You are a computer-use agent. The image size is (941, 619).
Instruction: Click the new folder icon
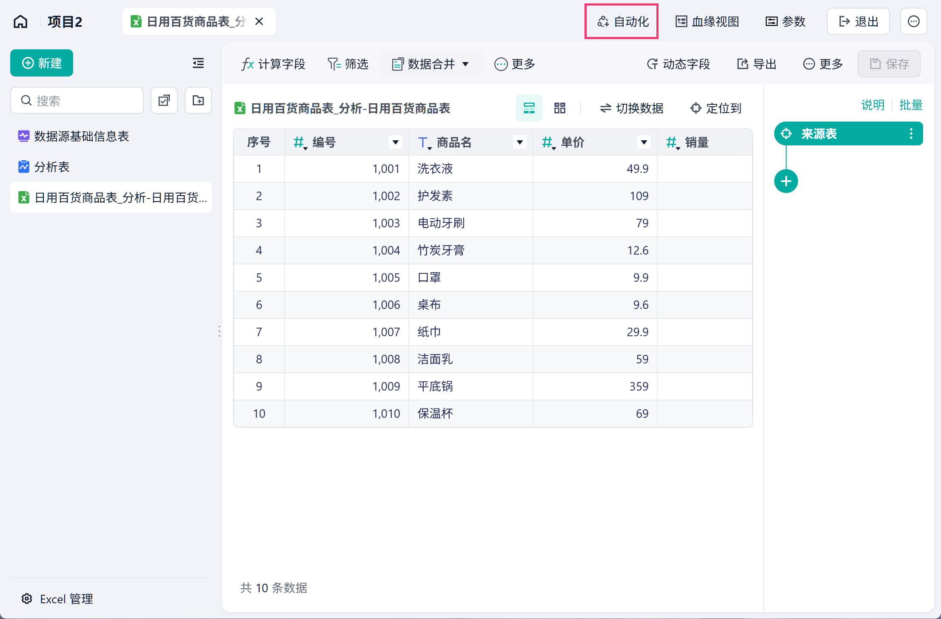[x=198, y=101]
